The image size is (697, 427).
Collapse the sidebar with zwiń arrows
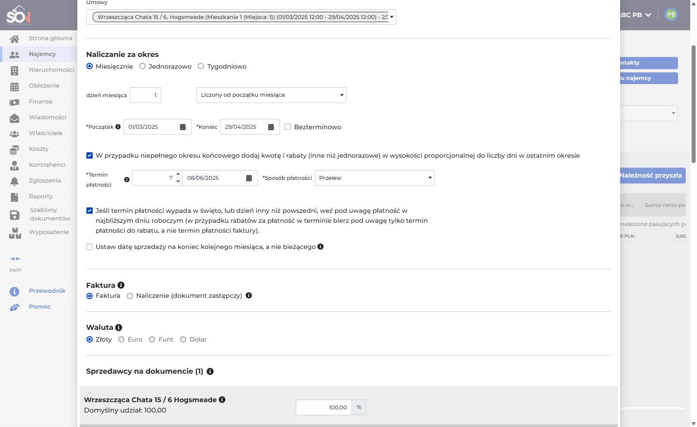pyautogui.click(x=15, y=259)
